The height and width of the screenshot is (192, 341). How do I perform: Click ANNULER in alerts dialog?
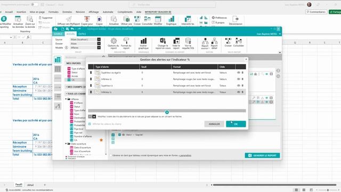(x=214, y=124)
